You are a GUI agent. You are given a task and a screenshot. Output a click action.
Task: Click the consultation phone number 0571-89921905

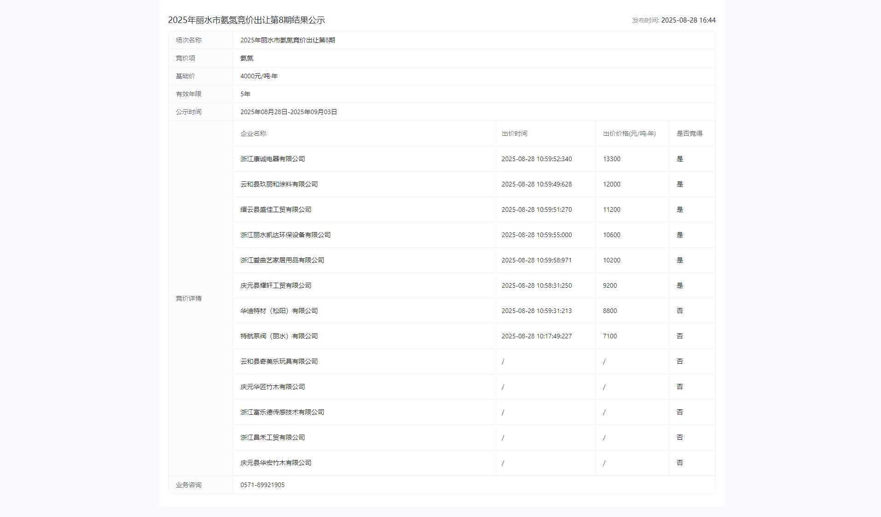(262, 485)
